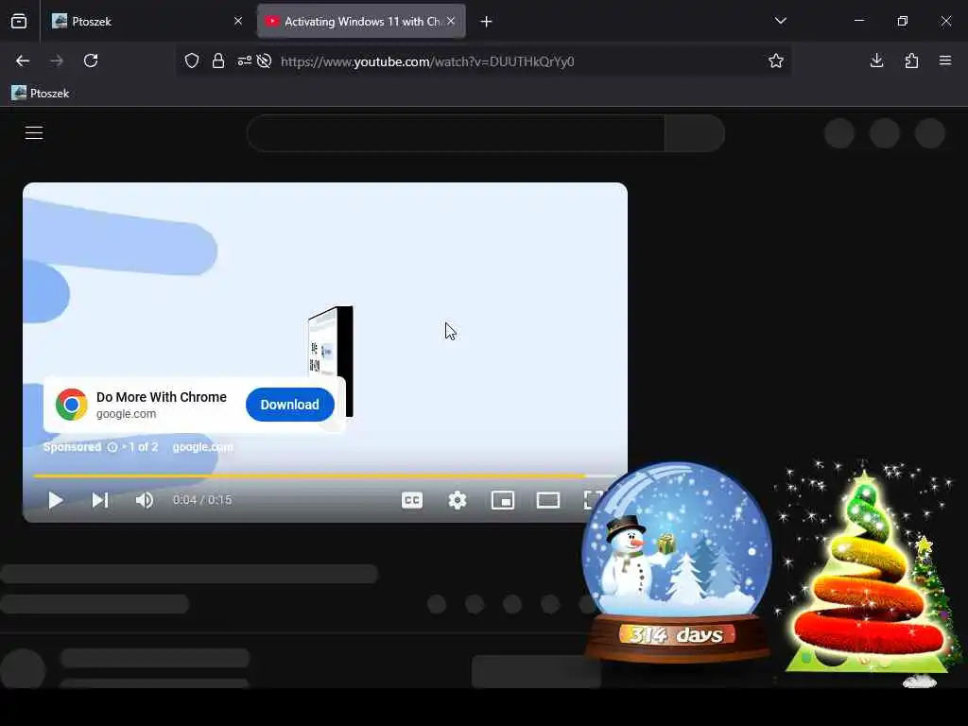Enable miniplayer mode

(x=503, y=500)
